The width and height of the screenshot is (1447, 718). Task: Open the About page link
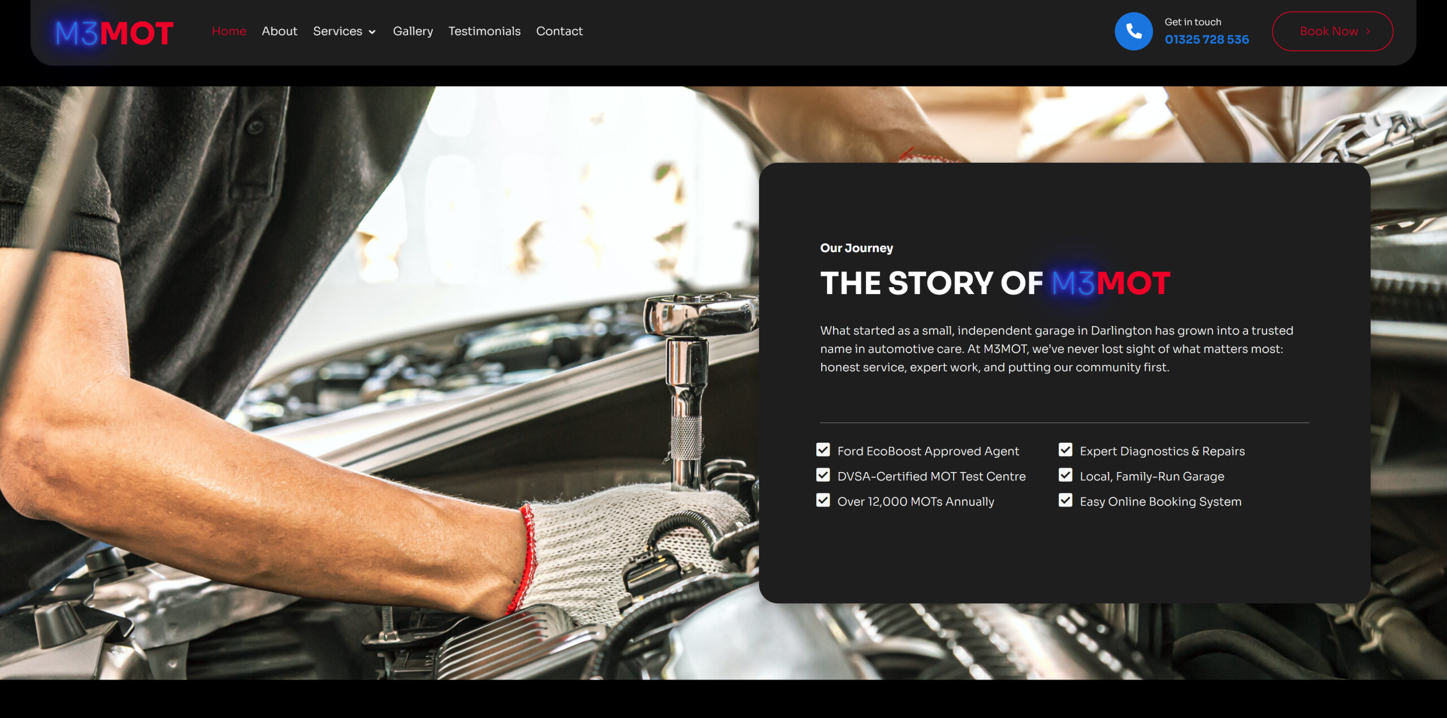coord(279,31)
